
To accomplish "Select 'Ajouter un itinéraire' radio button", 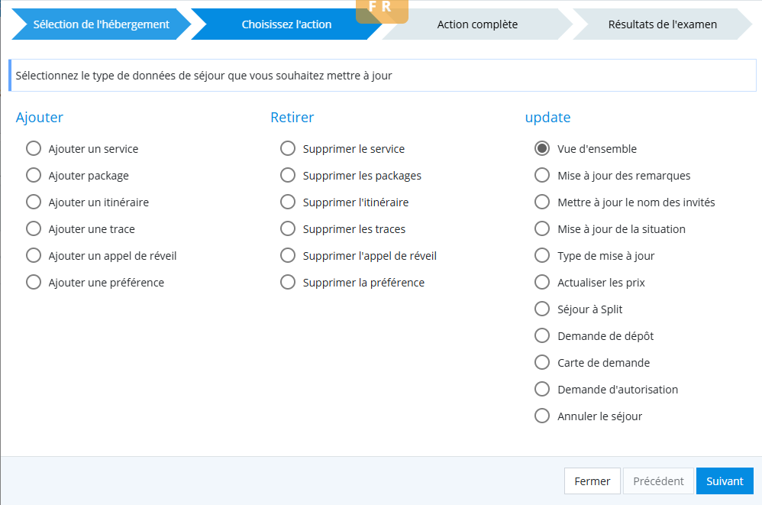I will 34,202.
